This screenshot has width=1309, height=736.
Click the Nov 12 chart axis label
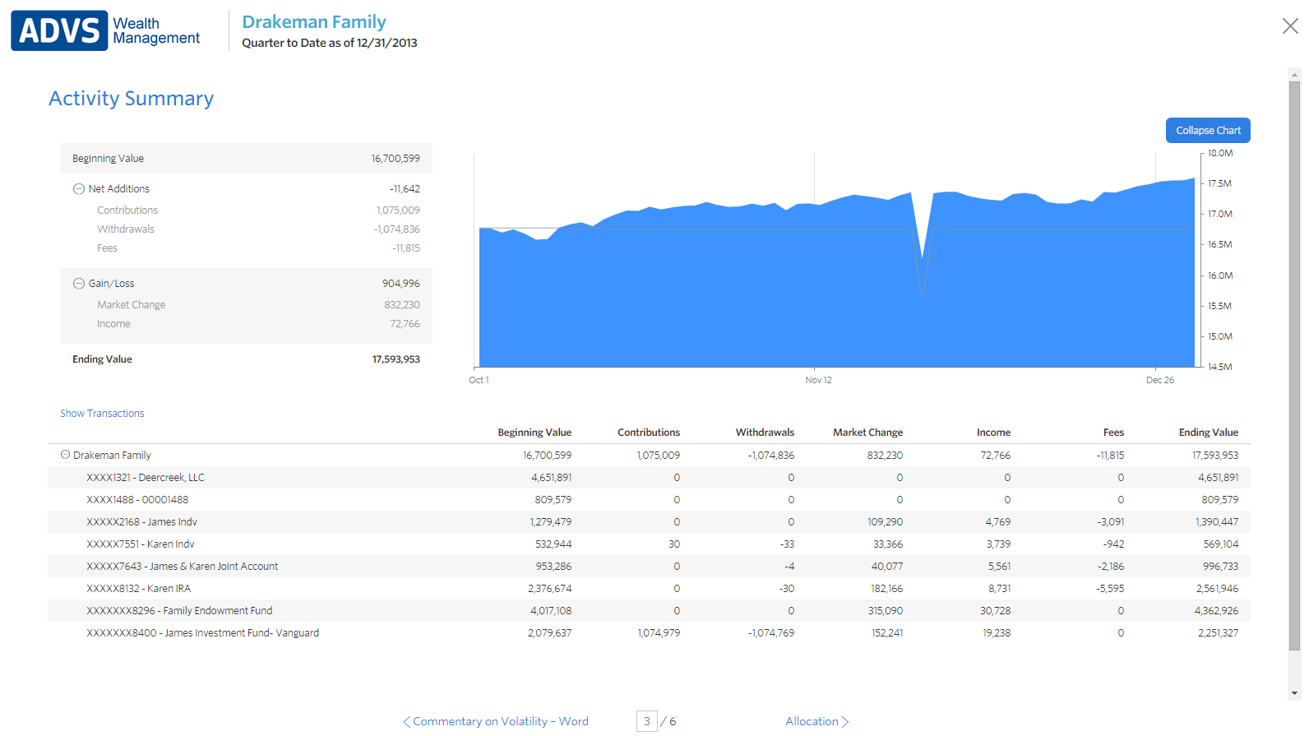point(818,380)
